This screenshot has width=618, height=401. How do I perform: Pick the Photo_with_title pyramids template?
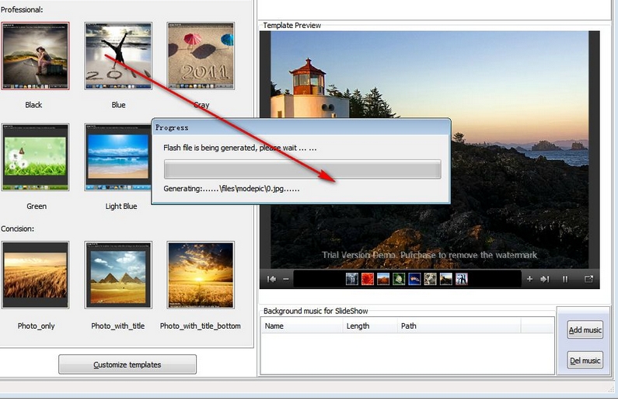[x=118, y=274]
